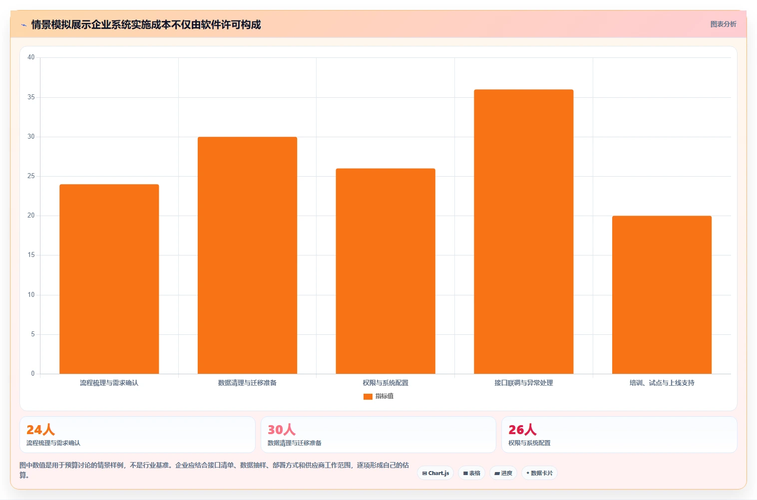
Task: Click axis label 接口联调与异常处理
Action: point(524,383)
